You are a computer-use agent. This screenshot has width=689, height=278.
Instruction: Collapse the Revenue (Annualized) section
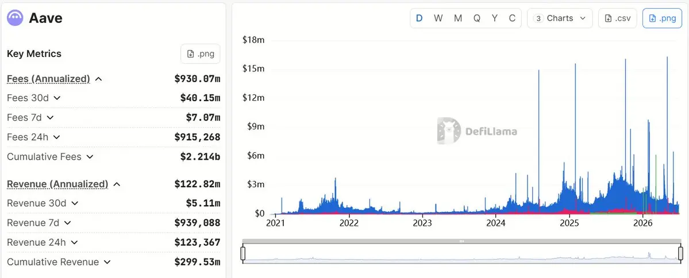[x=117, y=184]
